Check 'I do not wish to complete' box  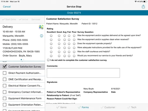tap(48, 60)
